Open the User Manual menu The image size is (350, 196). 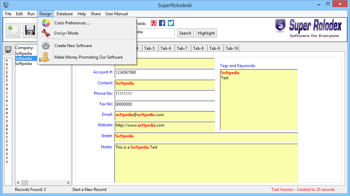click(x=117, y=14)
